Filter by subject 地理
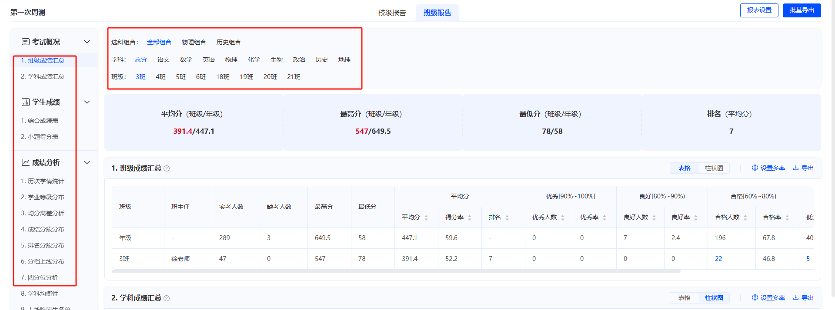The height and width of the screenshot is (310, 835). click(x=344, y=59)
